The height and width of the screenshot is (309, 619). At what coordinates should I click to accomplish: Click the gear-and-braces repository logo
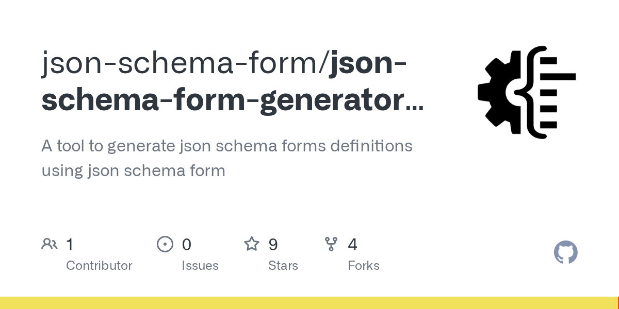[526, 92]
